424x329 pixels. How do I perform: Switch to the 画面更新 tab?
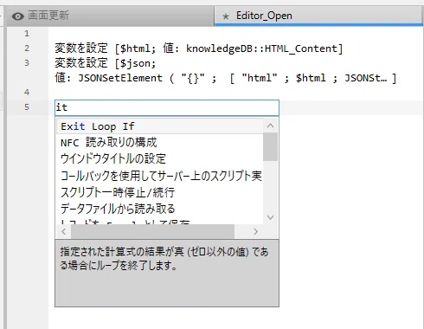point(111,16)
